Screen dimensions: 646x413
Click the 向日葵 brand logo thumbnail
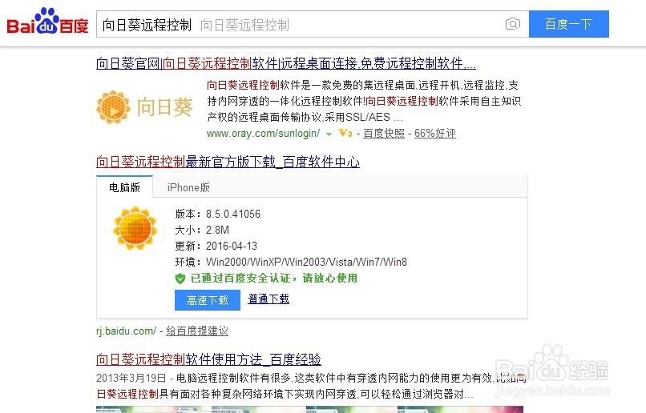coord(144,107)
